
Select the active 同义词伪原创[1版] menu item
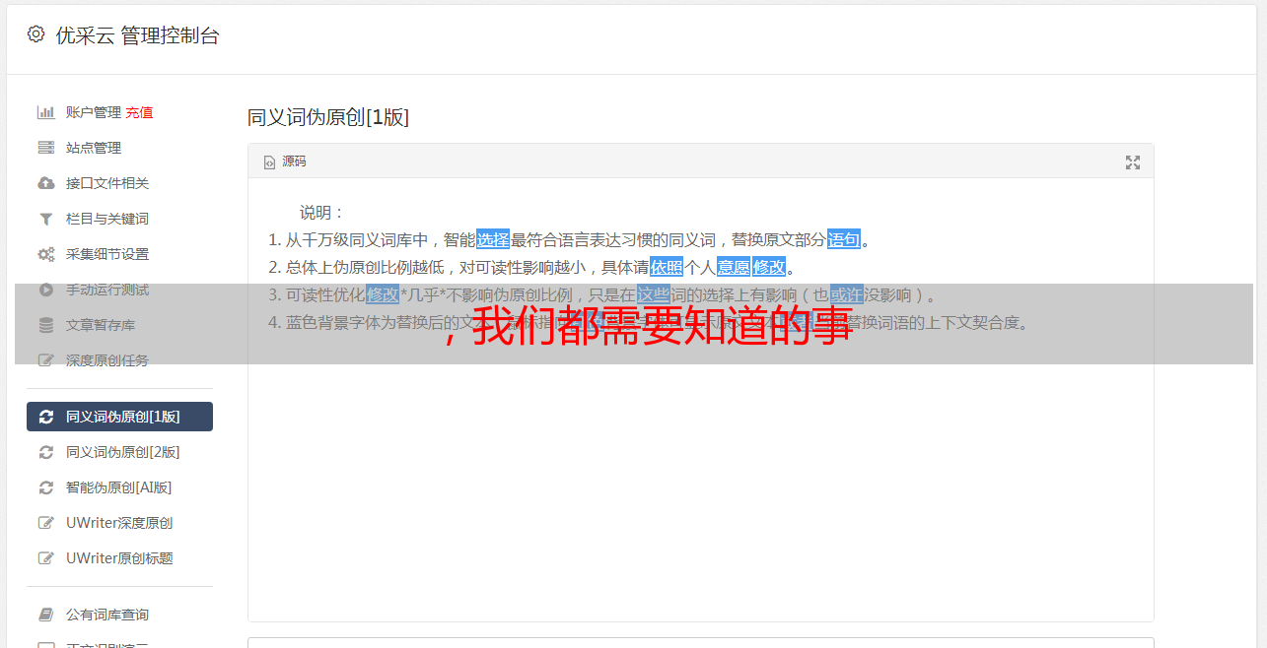[119, 417]
